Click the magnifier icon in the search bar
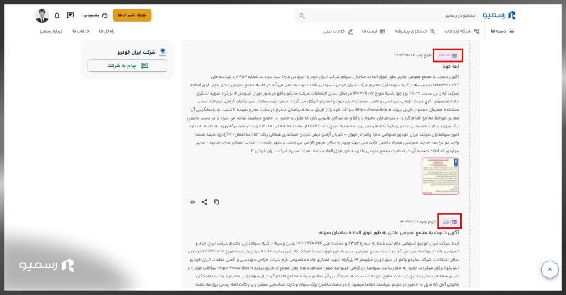566x295 pixels. click(302, 16)
